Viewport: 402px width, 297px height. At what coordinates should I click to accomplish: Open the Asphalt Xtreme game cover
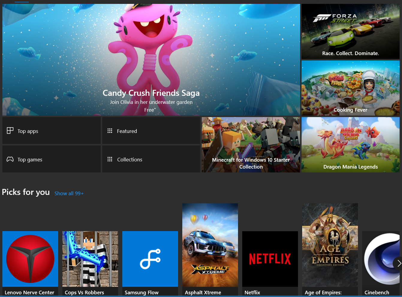coord(210,245)
